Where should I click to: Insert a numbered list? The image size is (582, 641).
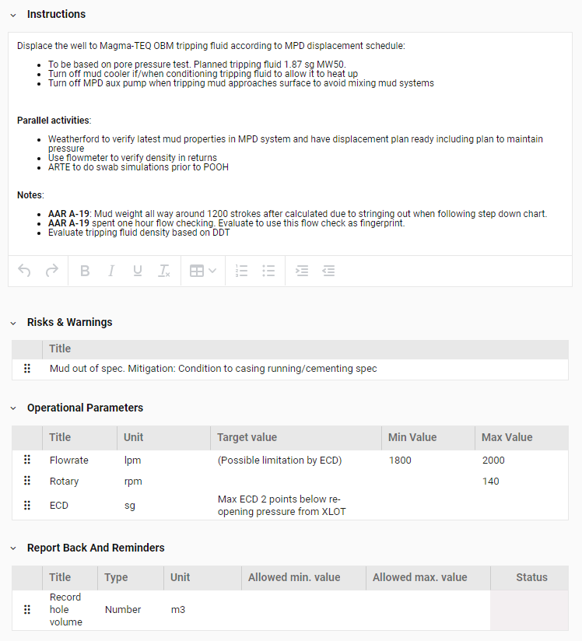point(242,271)
